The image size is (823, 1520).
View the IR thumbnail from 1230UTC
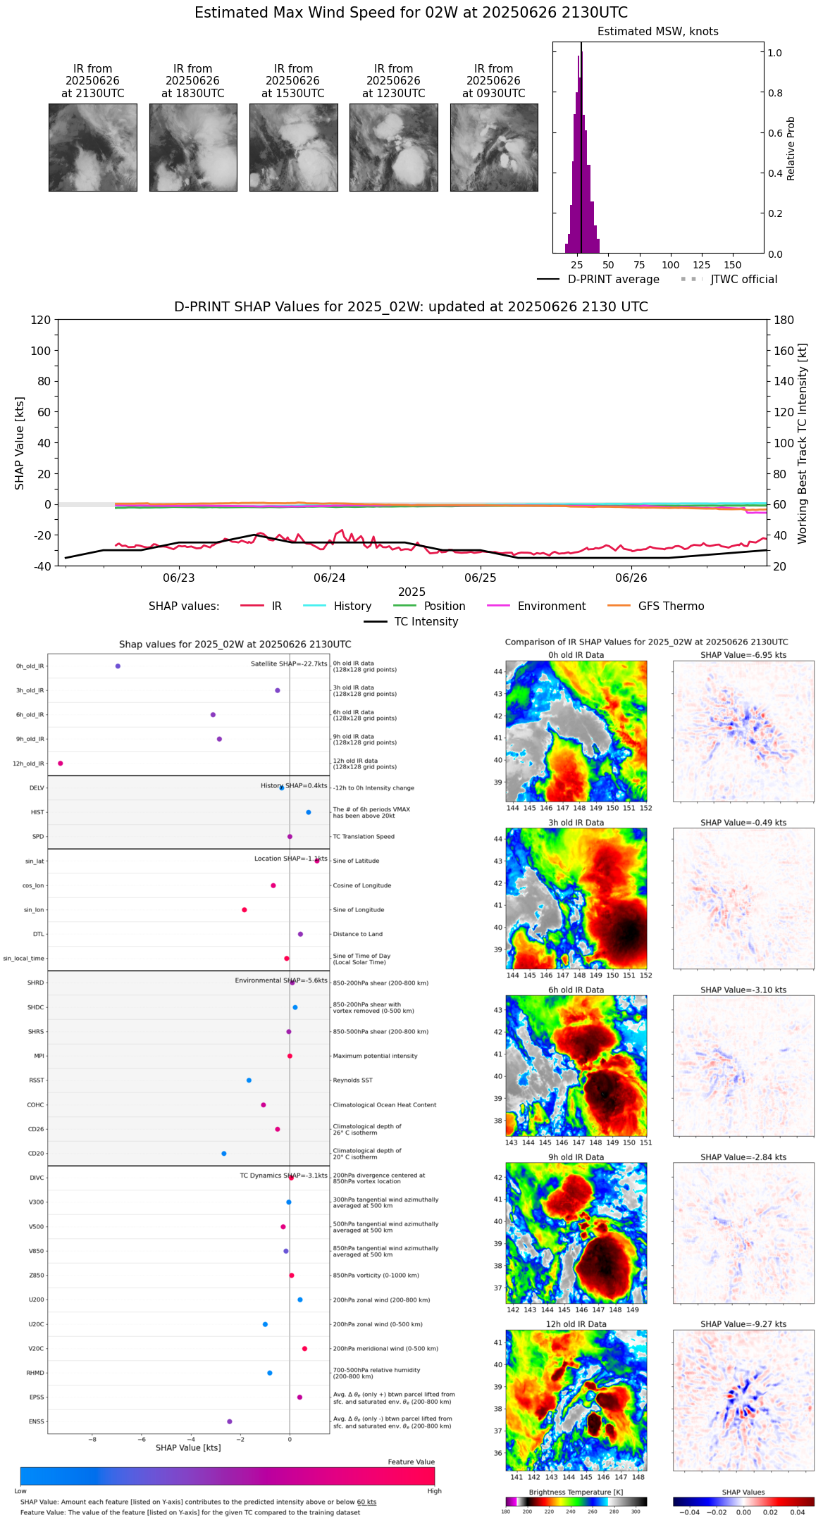click(x=394, y=147)
